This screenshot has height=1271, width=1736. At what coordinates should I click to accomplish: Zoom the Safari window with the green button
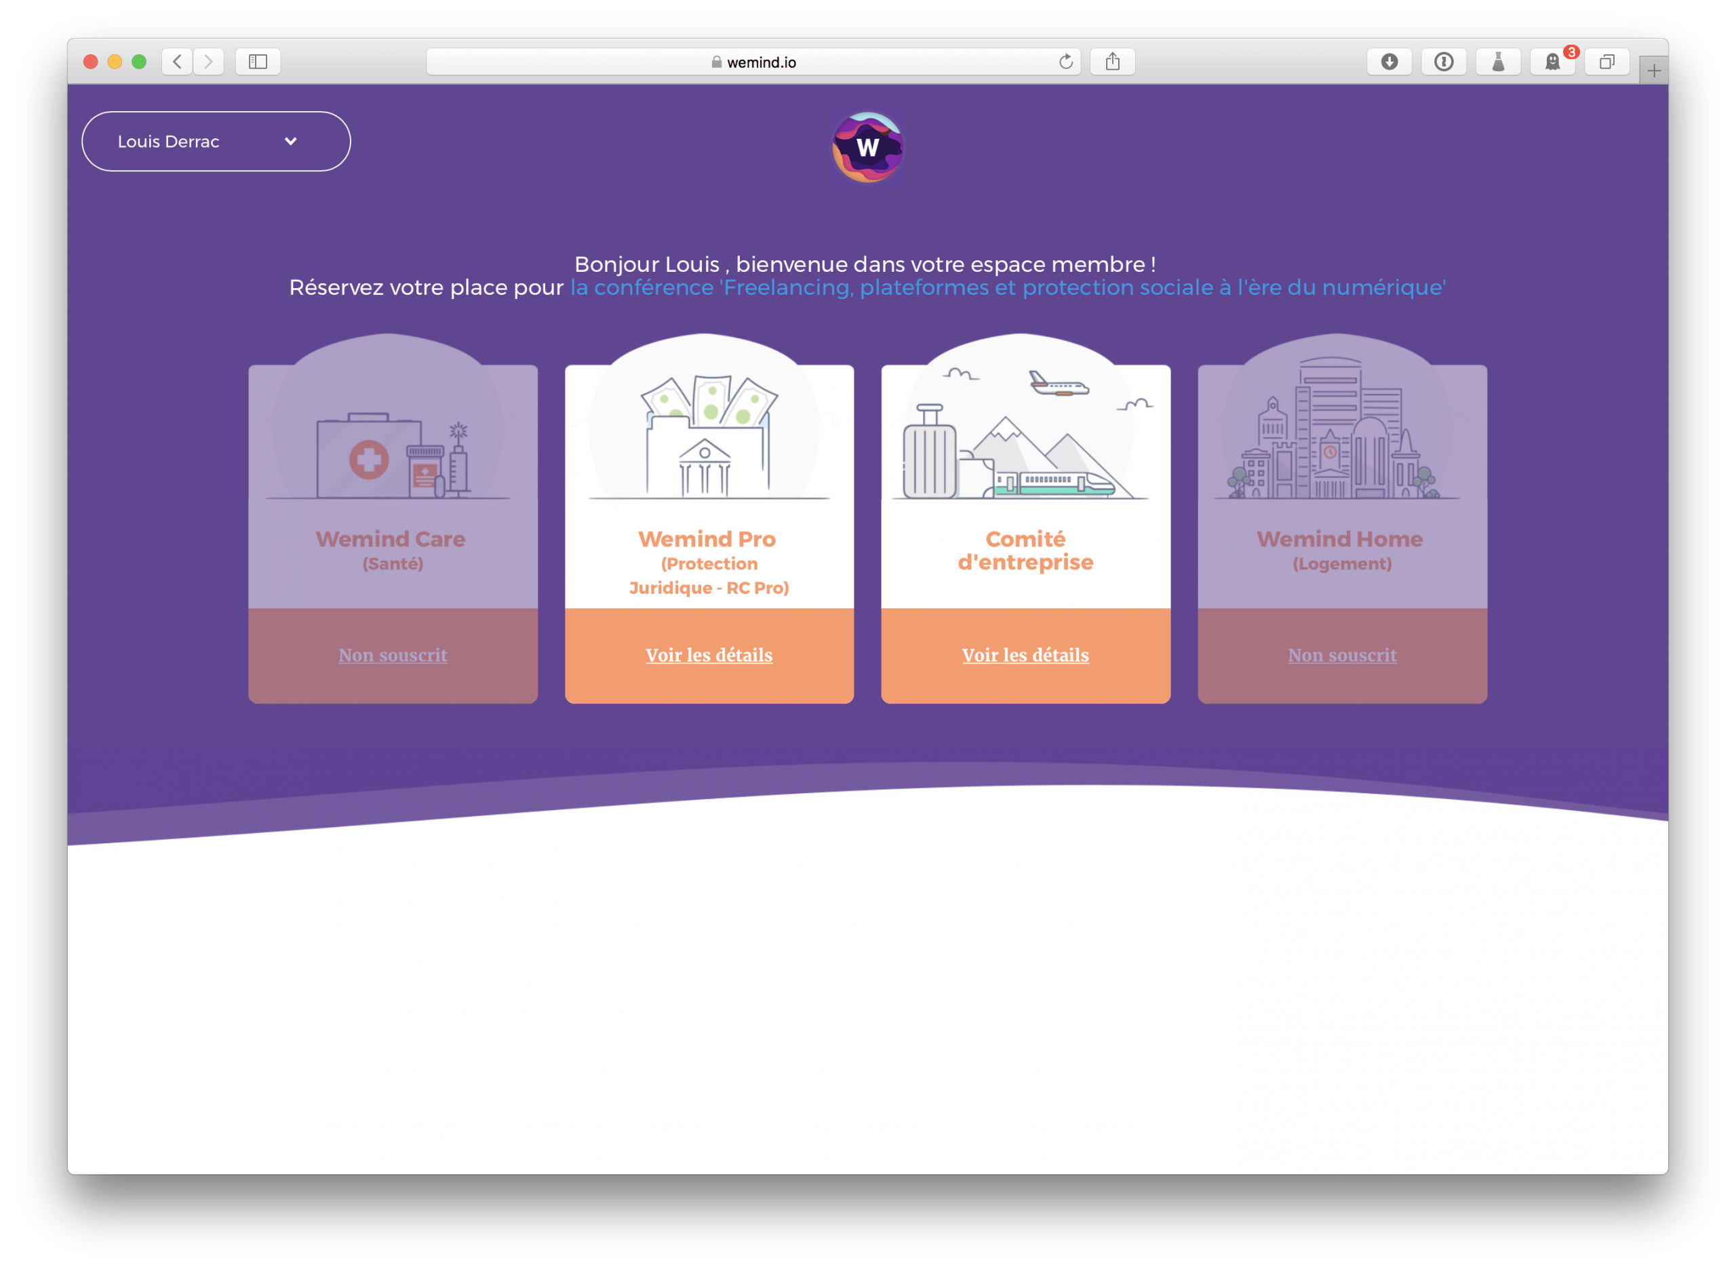(x=138, y=62)
